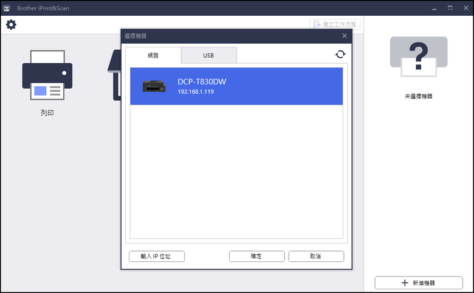Maximize the Brother iPrint&Scan window
The image size is (474, 293).
pyautogui.click(x=450, y=8)
